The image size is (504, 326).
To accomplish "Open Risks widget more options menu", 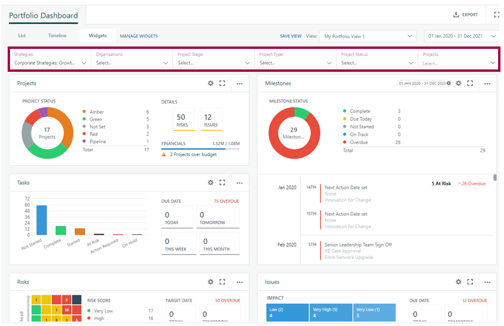I will (240, 282).
